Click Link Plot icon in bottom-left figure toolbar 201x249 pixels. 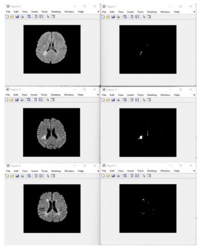[29, 176]
